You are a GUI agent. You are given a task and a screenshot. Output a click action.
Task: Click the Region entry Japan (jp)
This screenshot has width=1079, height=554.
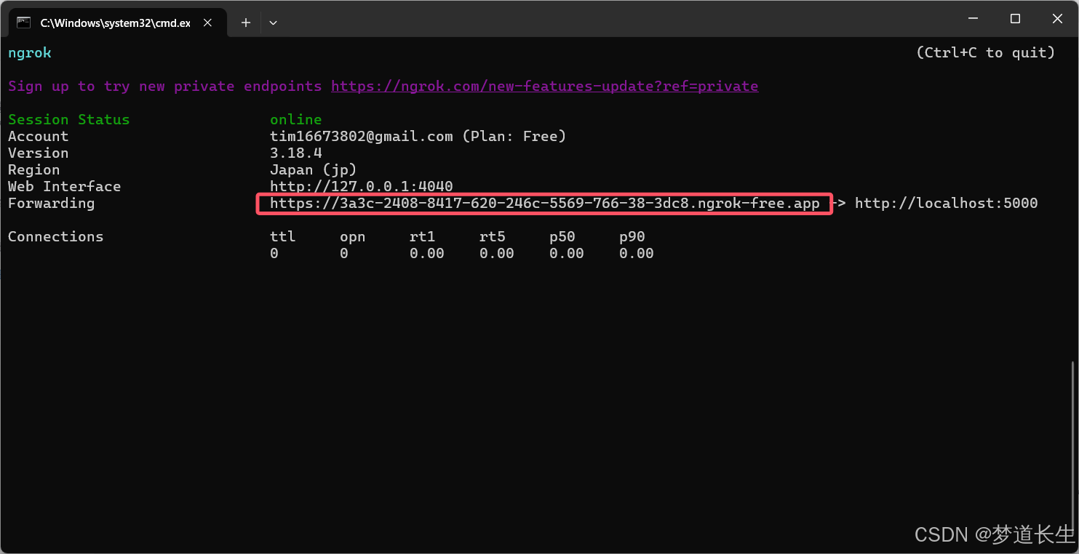coord(313,169)
